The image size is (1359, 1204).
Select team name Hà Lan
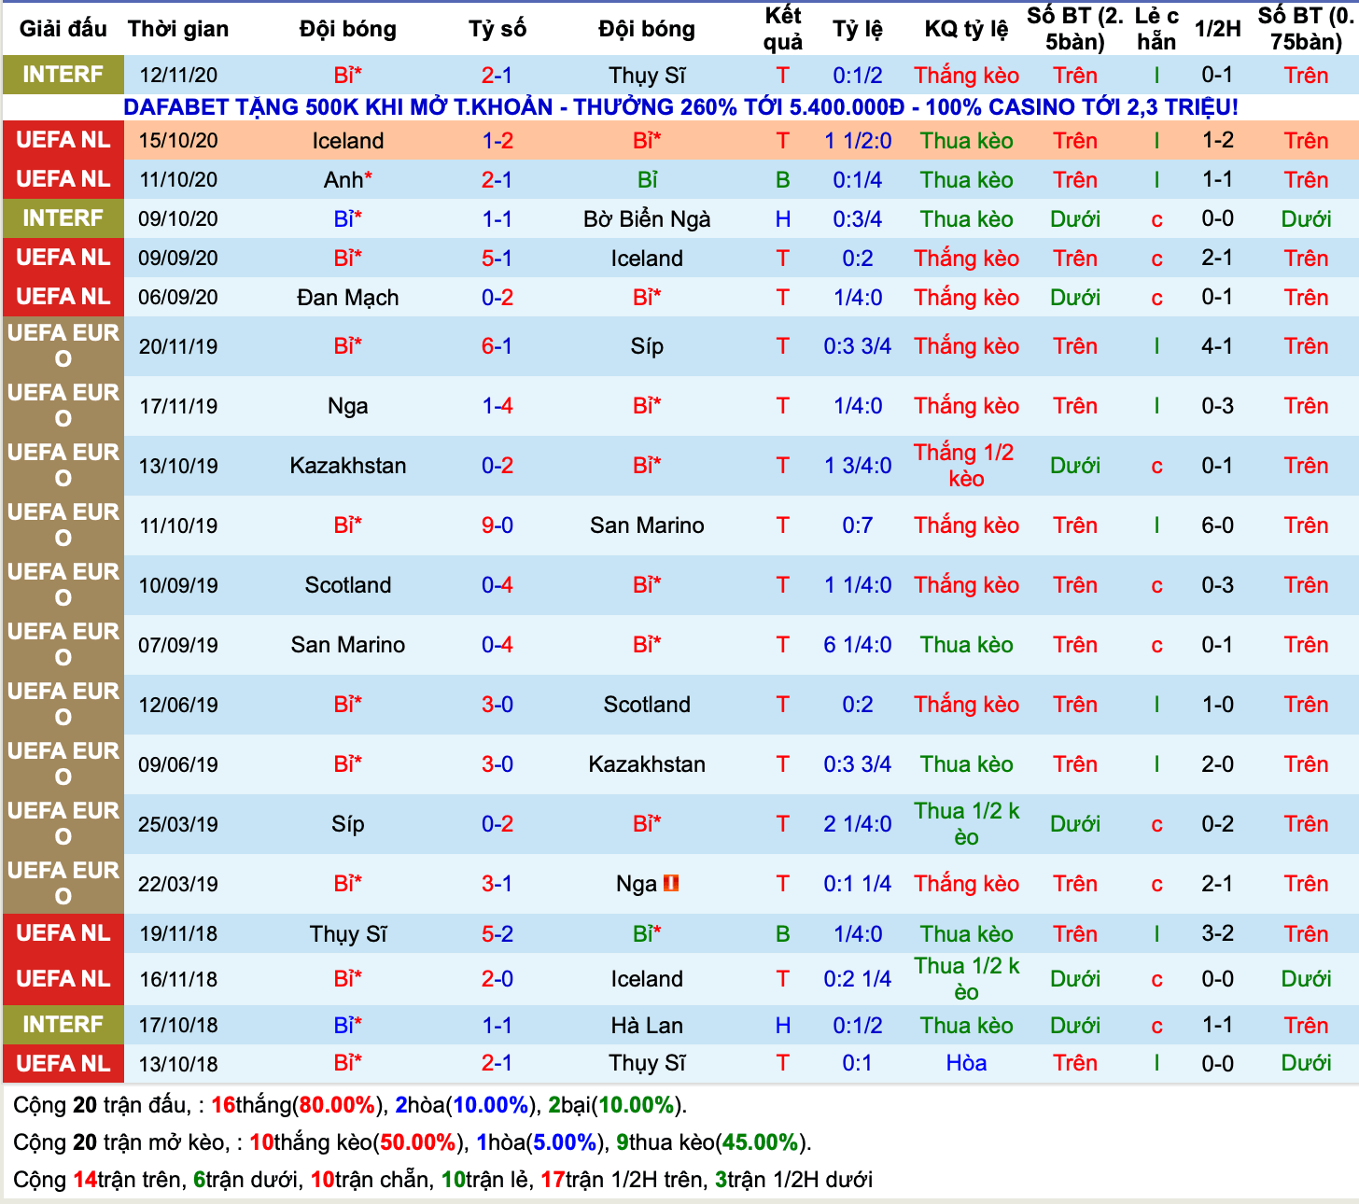tap(647, 1026)
